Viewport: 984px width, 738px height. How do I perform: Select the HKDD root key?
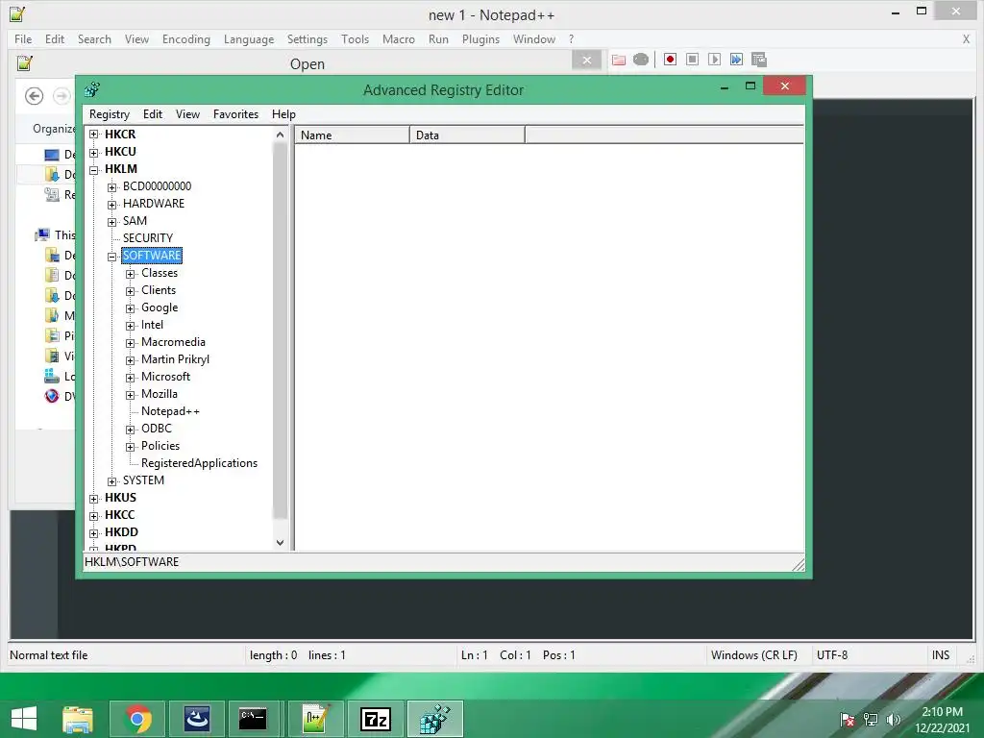pyautogui.click(x=121, y=532)
